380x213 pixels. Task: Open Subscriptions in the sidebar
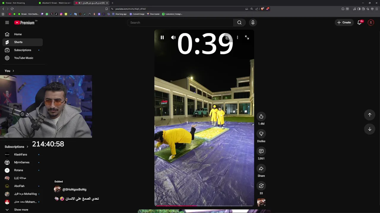coord(23,50)
